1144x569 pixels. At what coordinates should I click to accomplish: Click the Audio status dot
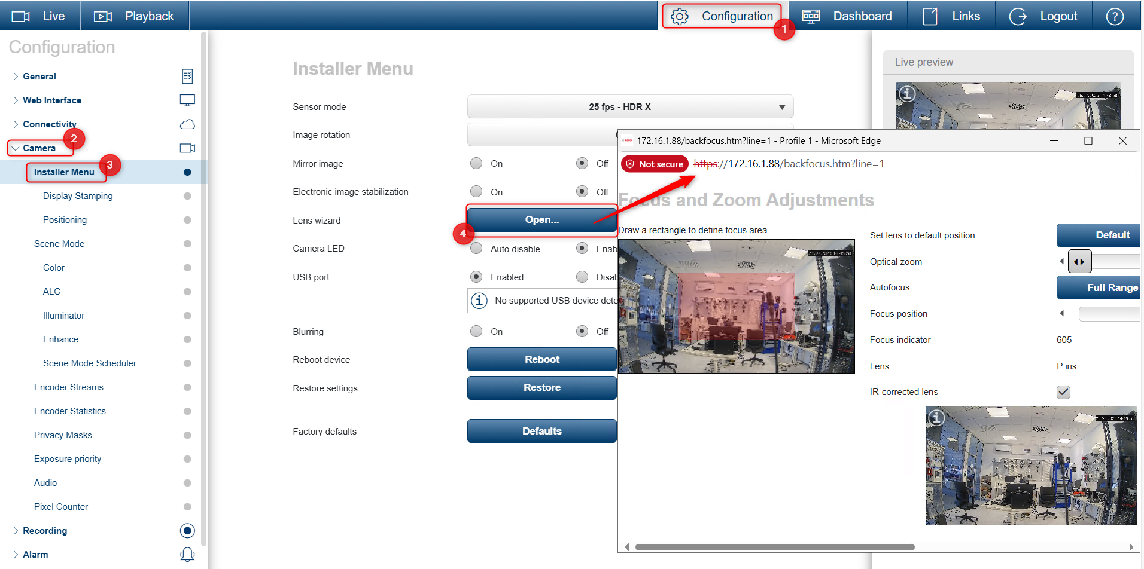click(187, 483)
